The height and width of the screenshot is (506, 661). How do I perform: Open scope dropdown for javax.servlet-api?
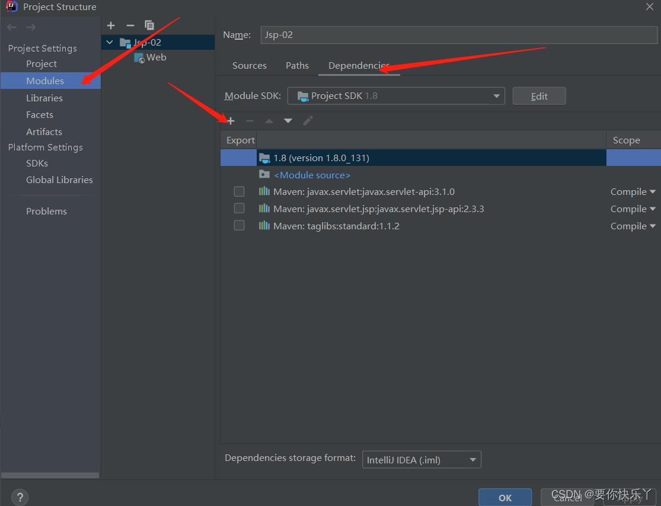click(633, 192)
